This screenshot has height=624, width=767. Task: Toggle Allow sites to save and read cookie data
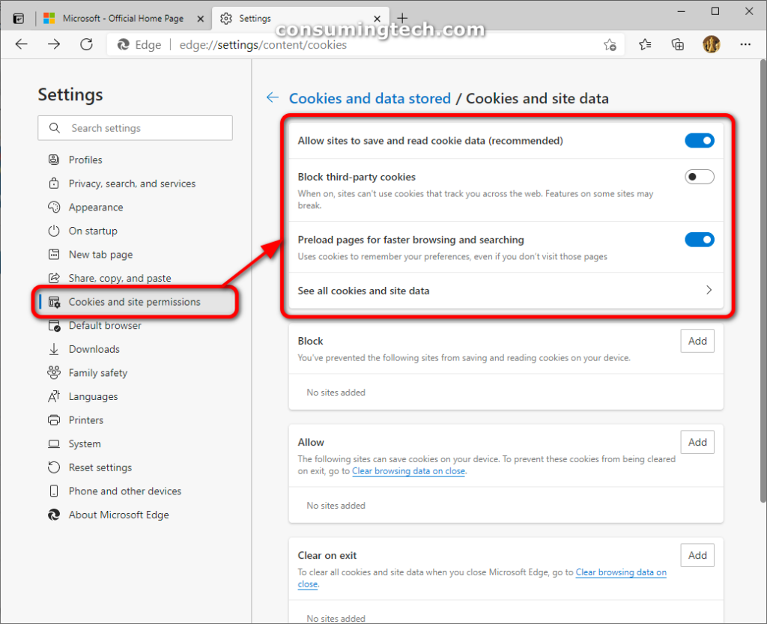point(700,141)
